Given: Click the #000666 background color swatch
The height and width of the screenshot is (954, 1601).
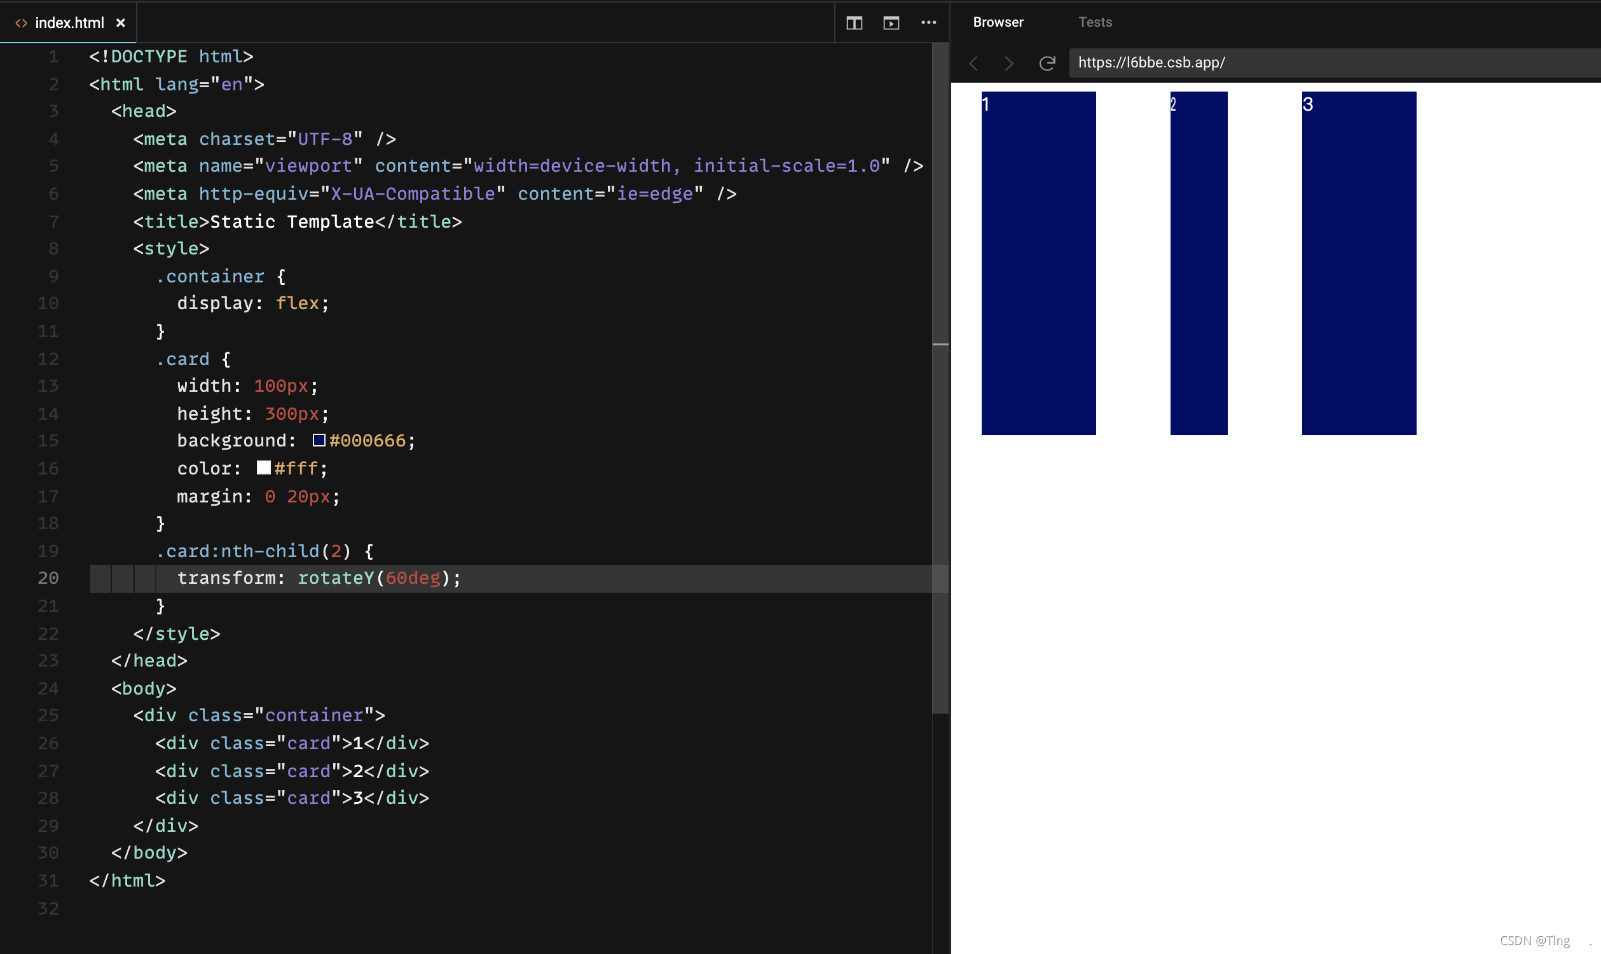Looking at the screenshot, I should pyautogui.click(x=319, y=440).
